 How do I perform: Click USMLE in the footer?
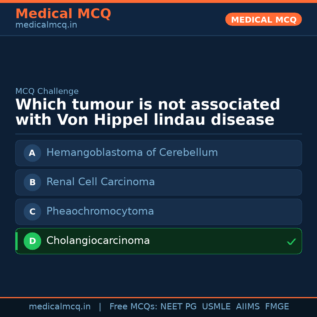[x=216, y=307]
